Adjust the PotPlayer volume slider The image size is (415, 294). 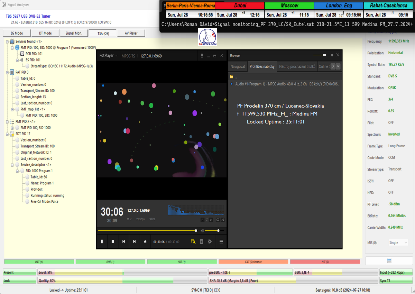coord(218,231)
